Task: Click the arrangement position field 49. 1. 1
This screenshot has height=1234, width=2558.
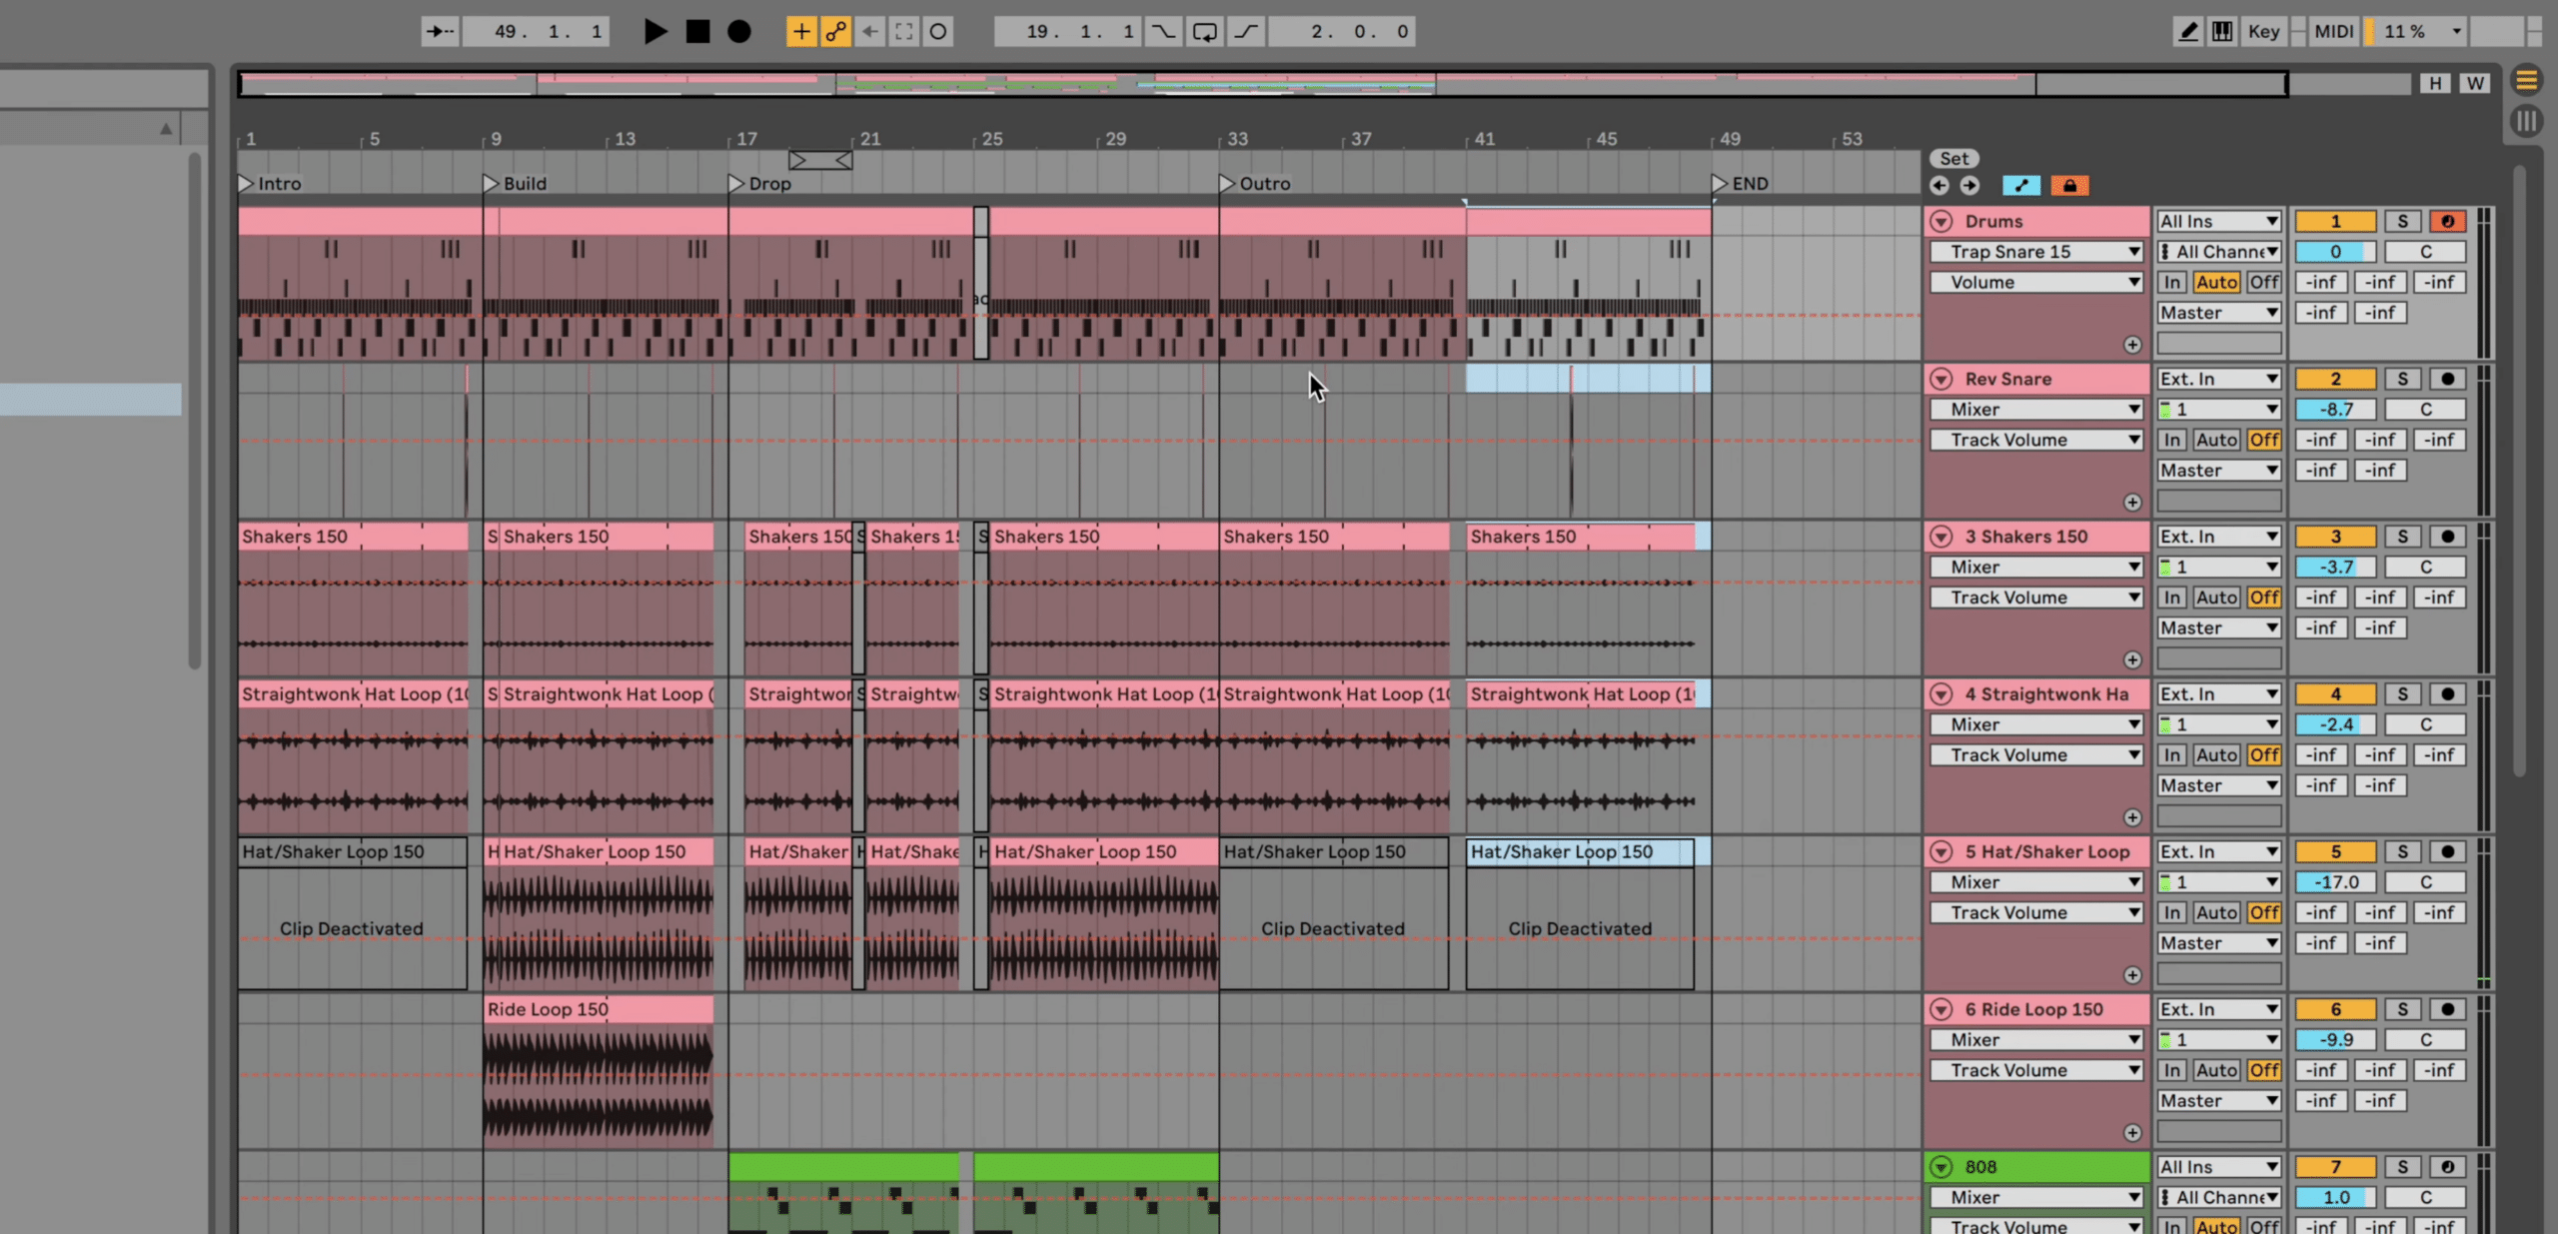Action: tap(536, 32)
